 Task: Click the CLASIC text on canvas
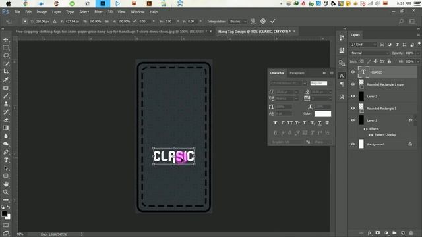[x=173, y=156]
